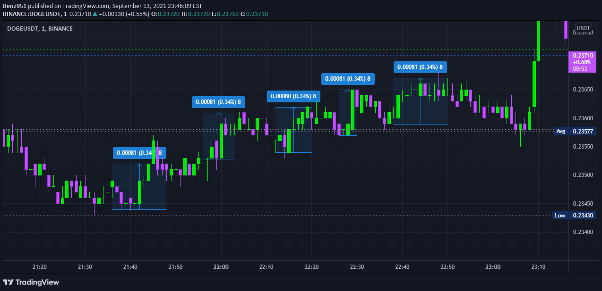Click the 22:30 time axis label
The height and width of the screenshot is (291, 602).
pos(357,267)
